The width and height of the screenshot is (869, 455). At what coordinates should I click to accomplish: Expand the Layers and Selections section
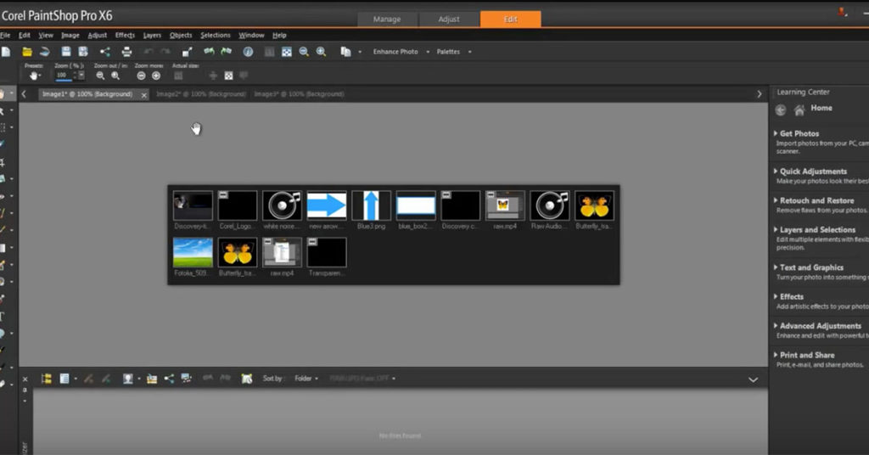pyautogui.click(x=817, y=229)
